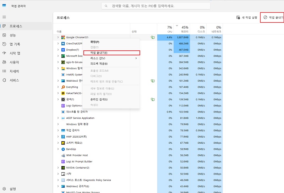Select 온라인 검색(S) from context menu
This screenshot has width=284, height=193.
pos(111,99)
